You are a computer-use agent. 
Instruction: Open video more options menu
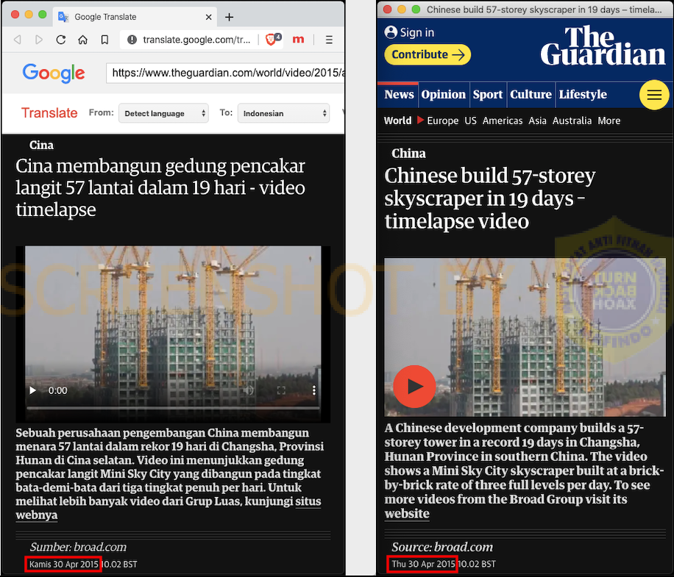click(313, 390)
